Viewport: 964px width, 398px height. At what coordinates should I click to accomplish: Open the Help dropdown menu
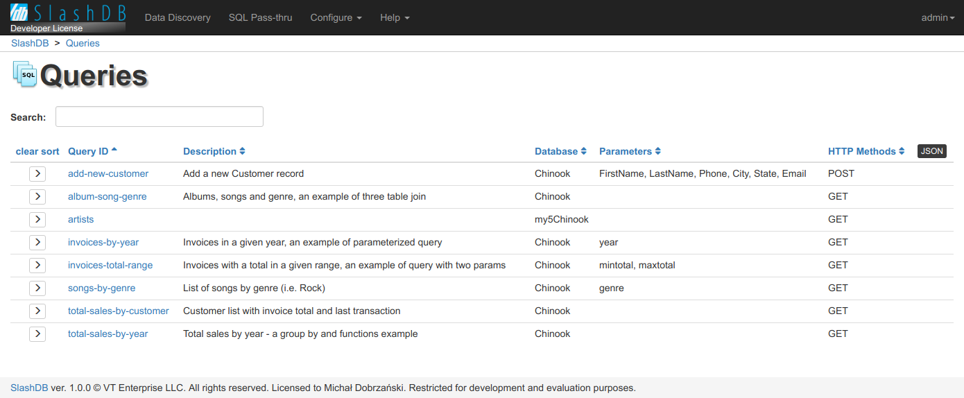395,17
